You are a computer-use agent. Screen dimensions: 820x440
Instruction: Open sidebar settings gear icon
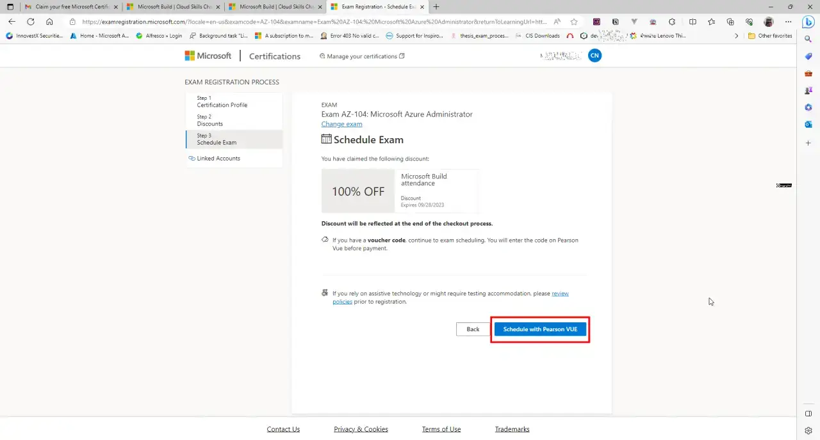[808, 430]
